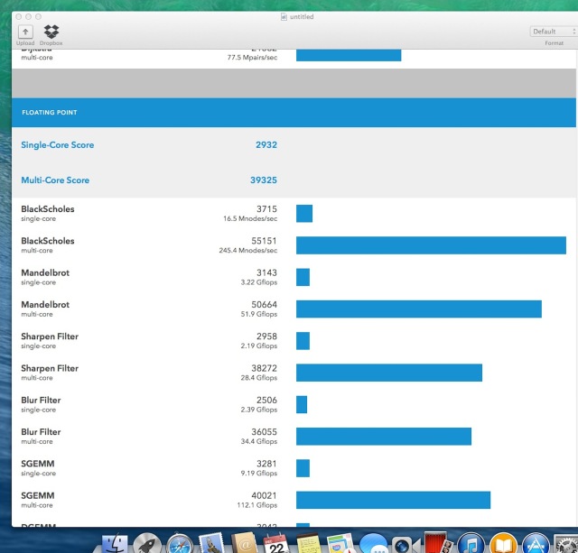Click the SGEMM multi-core result bar
Viewport: 578px width, 553px height.
point(394,500)
